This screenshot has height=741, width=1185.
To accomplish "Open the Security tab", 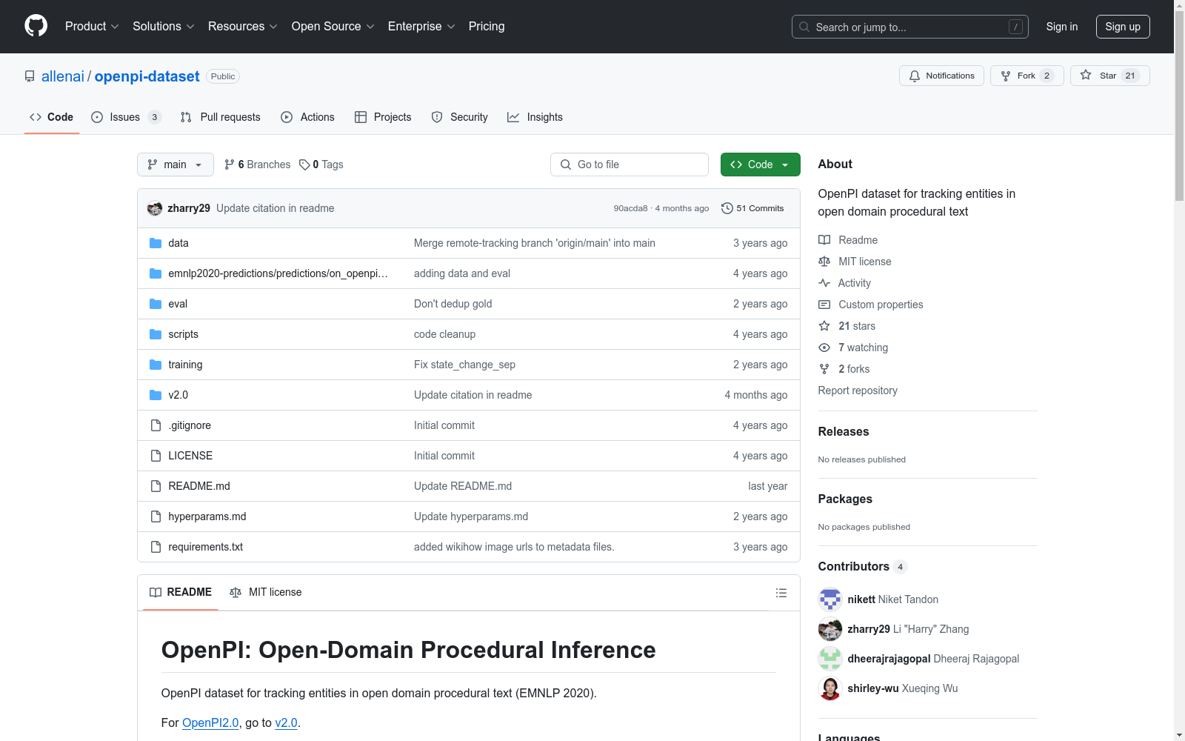I will tap(460, 117).
